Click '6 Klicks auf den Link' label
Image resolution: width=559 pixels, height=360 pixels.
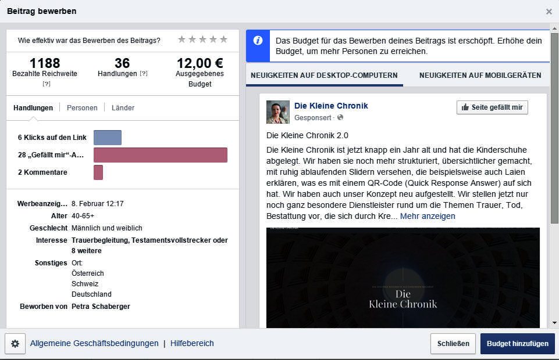coord(52,138)
